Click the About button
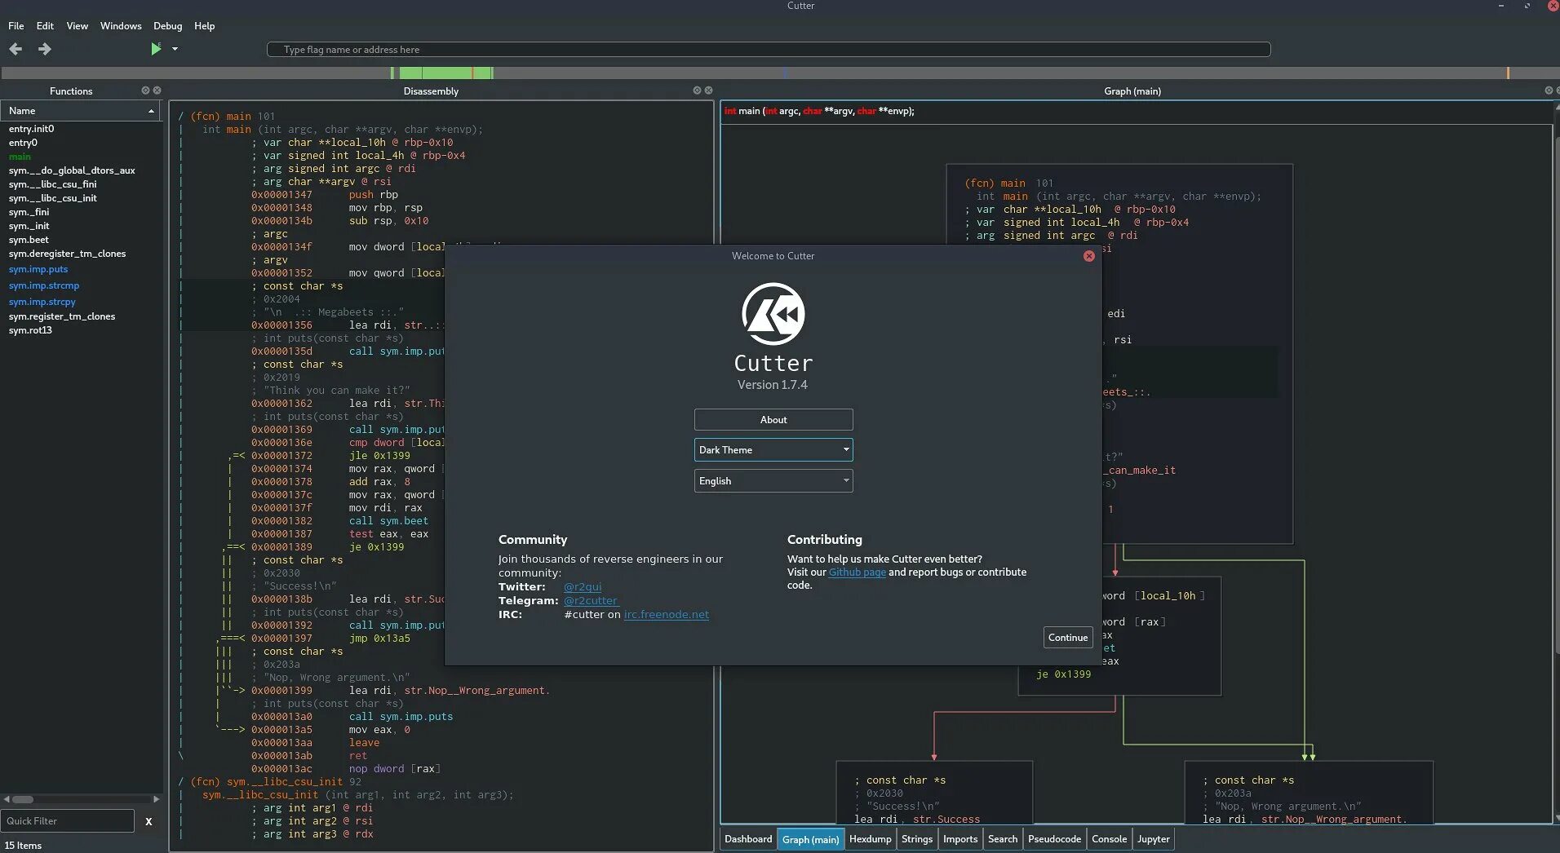Image resolution: width=1560 pixels, height=853 pixels. 773,420
